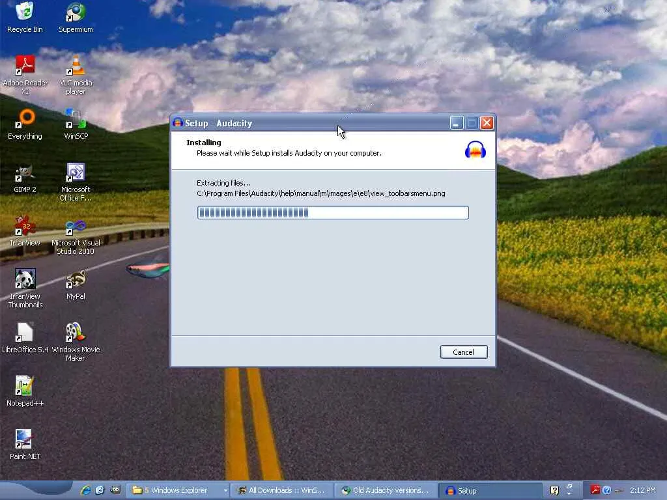Screen dimensions: 667x500
Task: Click the Audacity icon in Setup title bar
Action: coord(178,123)
